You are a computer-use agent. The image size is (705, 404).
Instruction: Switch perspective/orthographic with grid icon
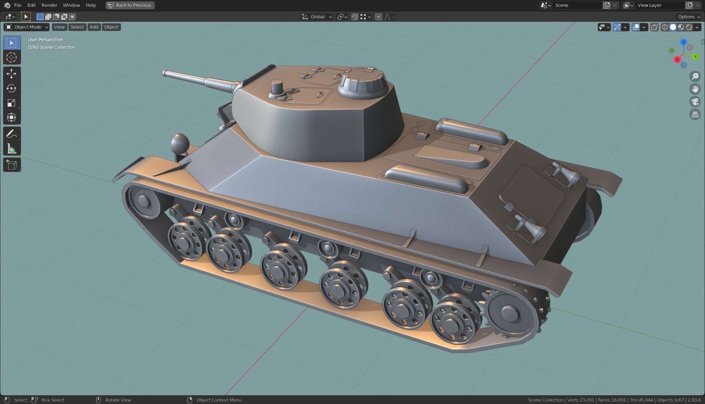tap(695, 114)
